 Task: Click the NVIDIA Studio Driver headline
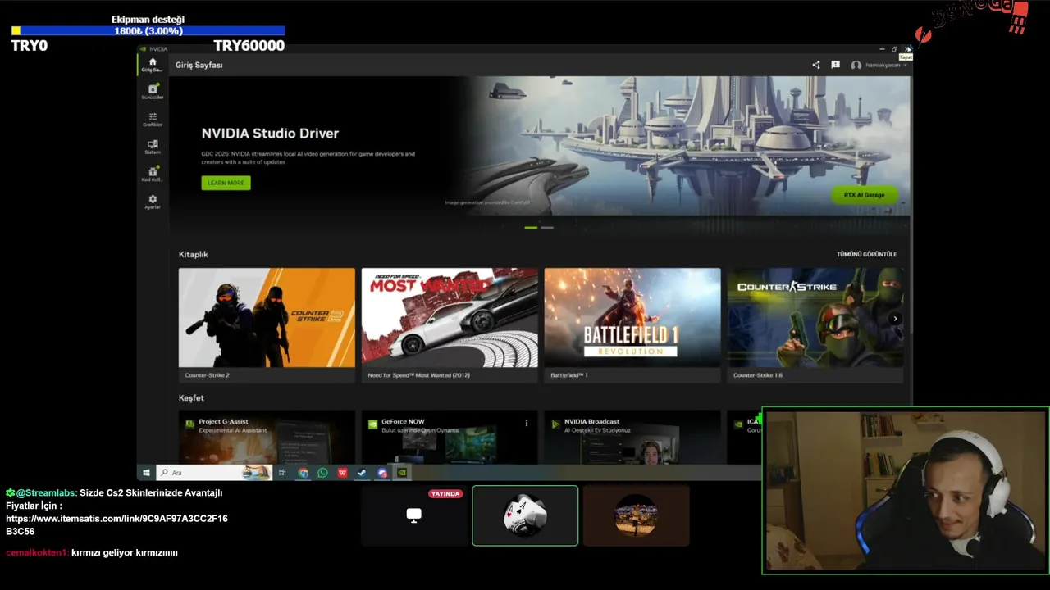click(x=270, y=133)
